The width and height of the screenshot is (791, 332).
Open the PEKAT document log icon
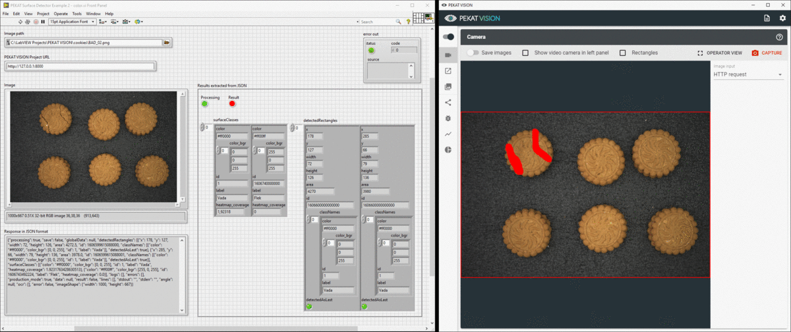767,18
